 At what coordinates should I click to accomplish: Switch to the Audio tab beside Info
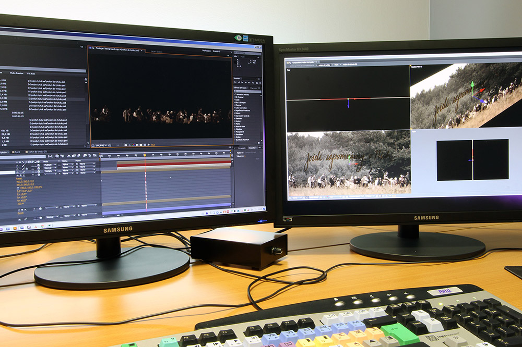(243, 57)
